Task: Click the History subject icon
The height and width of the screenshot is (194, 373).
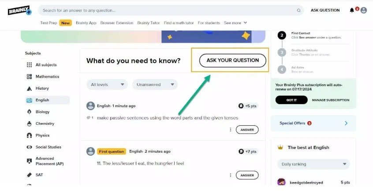Action: (x=29, y=89)
